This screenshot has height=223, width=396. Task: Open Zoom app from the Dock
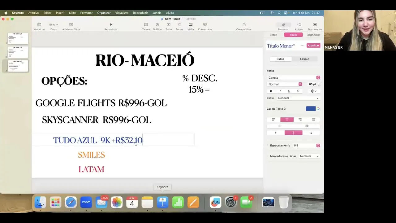(86, 203)
